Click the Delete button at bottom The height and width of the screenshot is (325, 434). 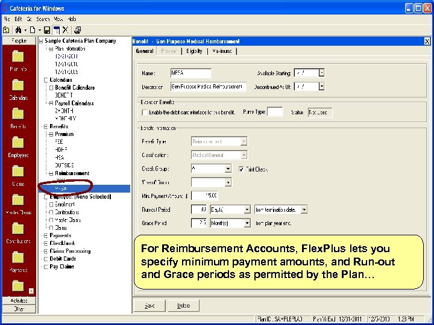(183, 306)
